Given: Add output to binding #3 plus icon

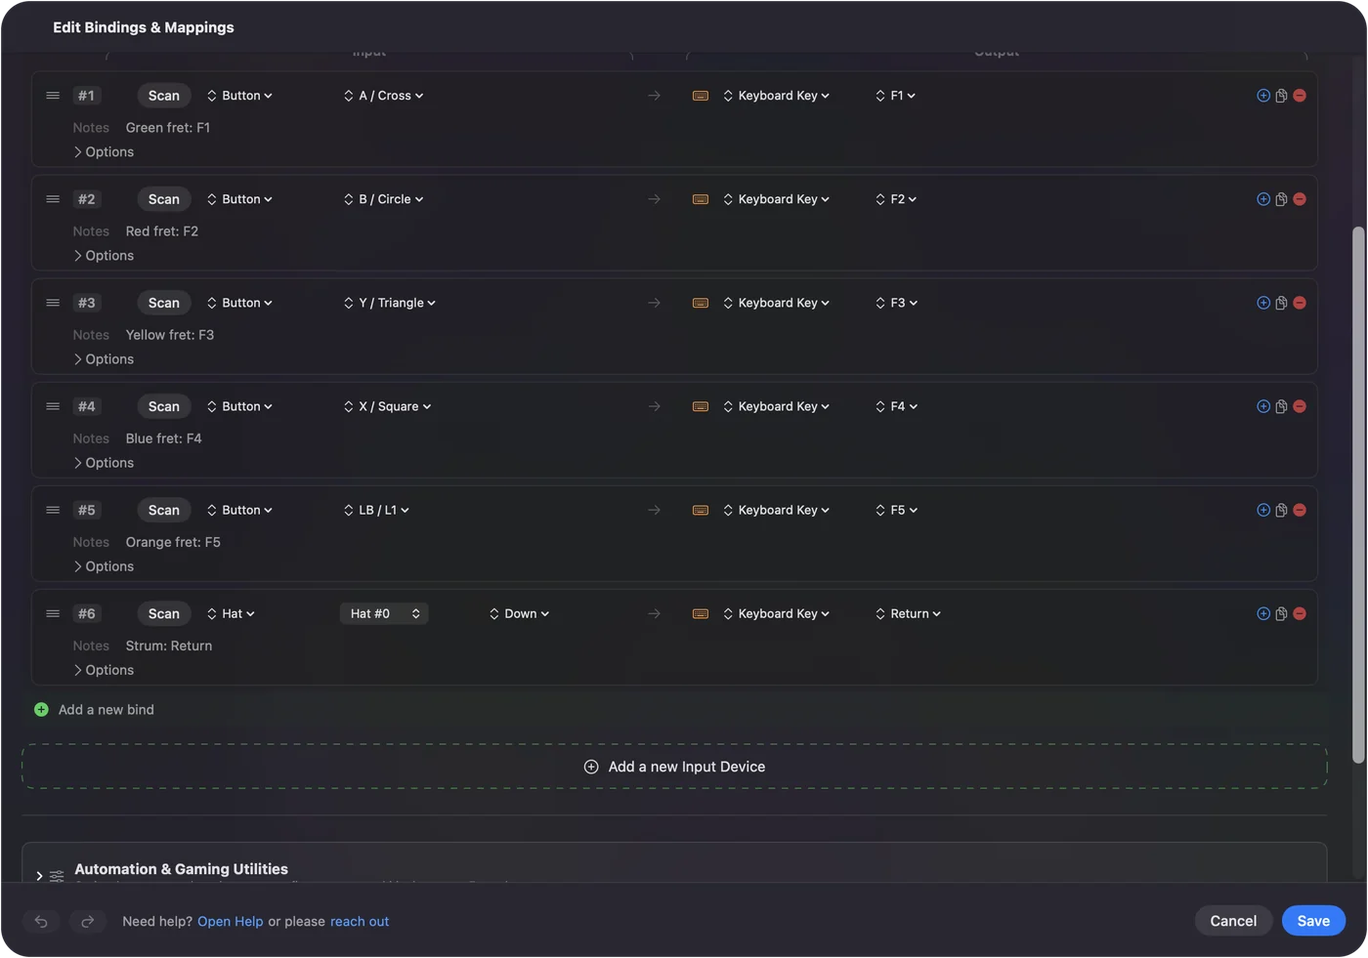Looking at the screenshot, I should [x=1263, y=303].
